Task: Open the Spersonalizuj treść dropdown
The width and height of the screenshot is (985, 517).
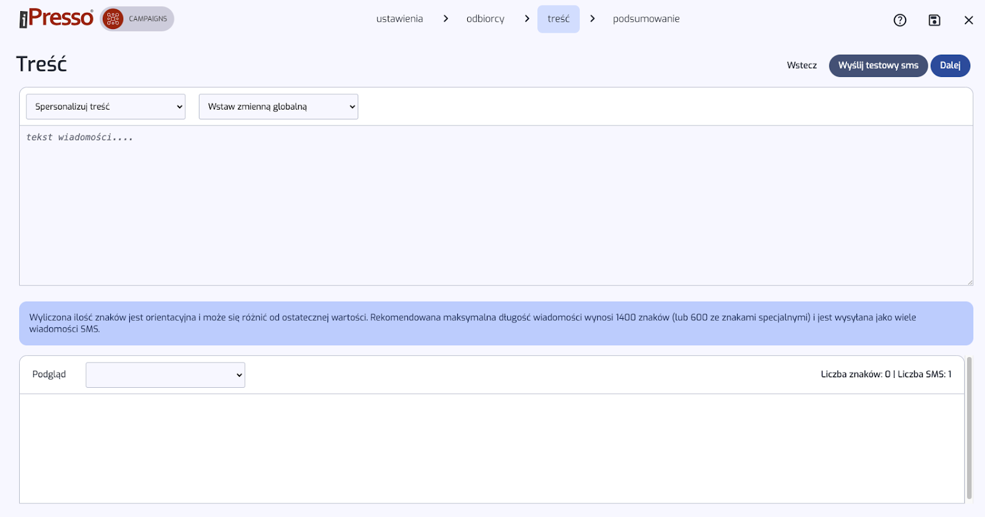Action: click(105, 106)
